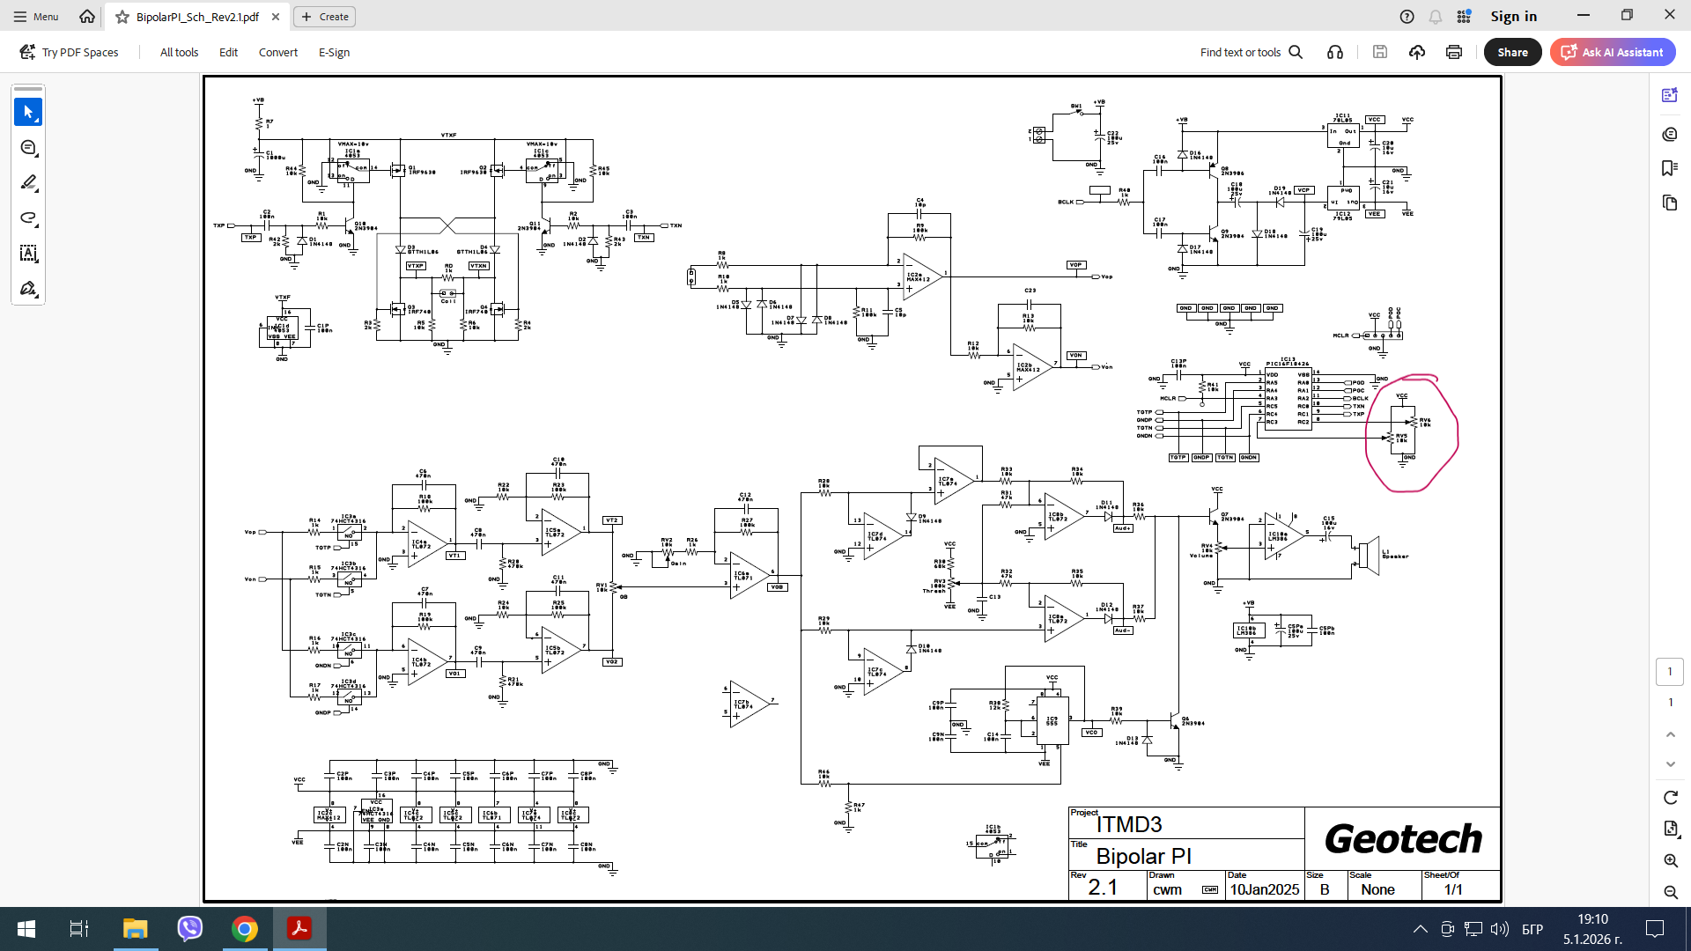Show hidden system tray icons
1691x951 pixels.
[x=1421, y=929]
